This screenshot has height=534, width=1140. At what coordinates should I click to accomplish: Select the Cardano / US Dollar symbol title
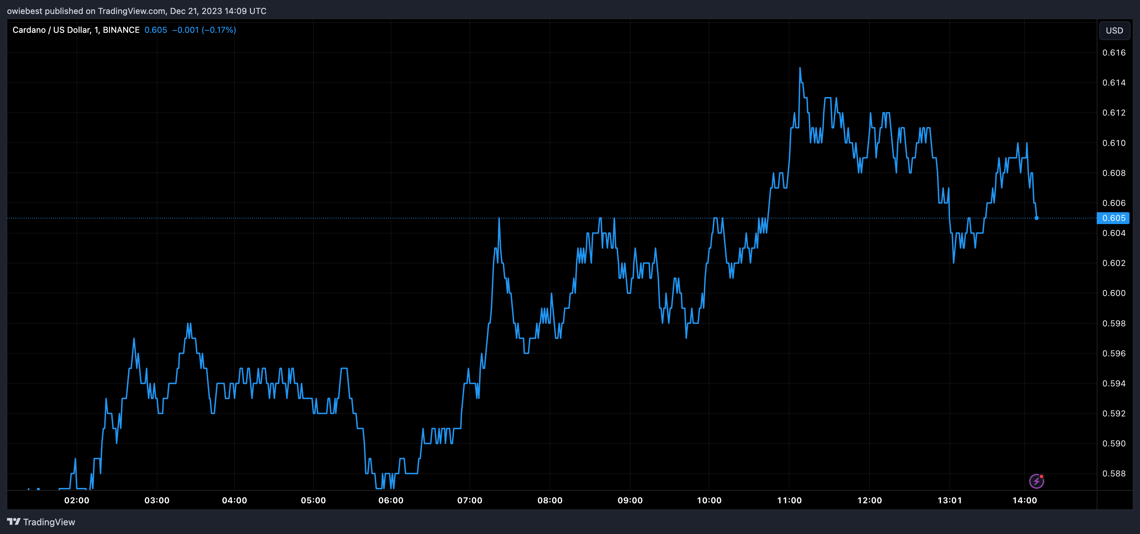[x=76, y=30]
